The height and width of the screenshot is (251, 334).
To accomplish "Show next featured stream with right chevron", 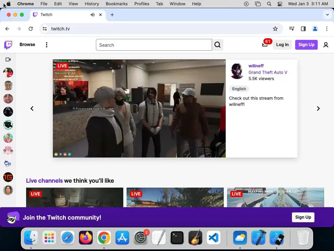I will pyautogui.click(x=318, y=109).
